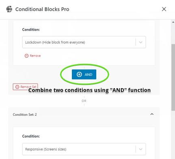Click the plus circle icon in the AND button
175x159 pixels.
79,74
